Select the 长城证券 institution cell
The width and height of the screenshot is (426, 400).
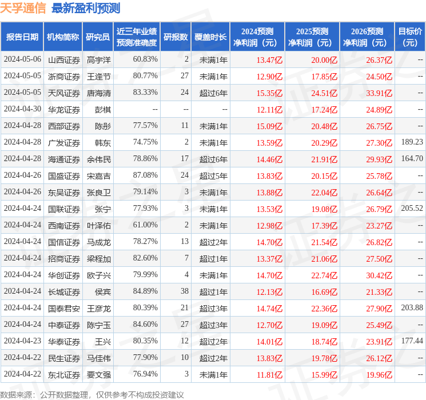pyautogui.click(x=64, y=292)
